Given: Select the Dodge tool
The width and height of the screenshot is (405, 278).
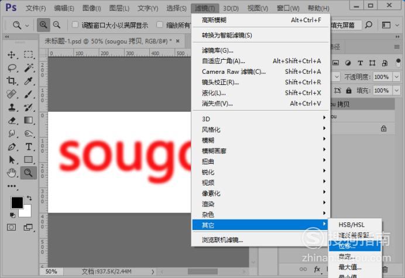Looking at the screenshot, I should pos(29,133).
